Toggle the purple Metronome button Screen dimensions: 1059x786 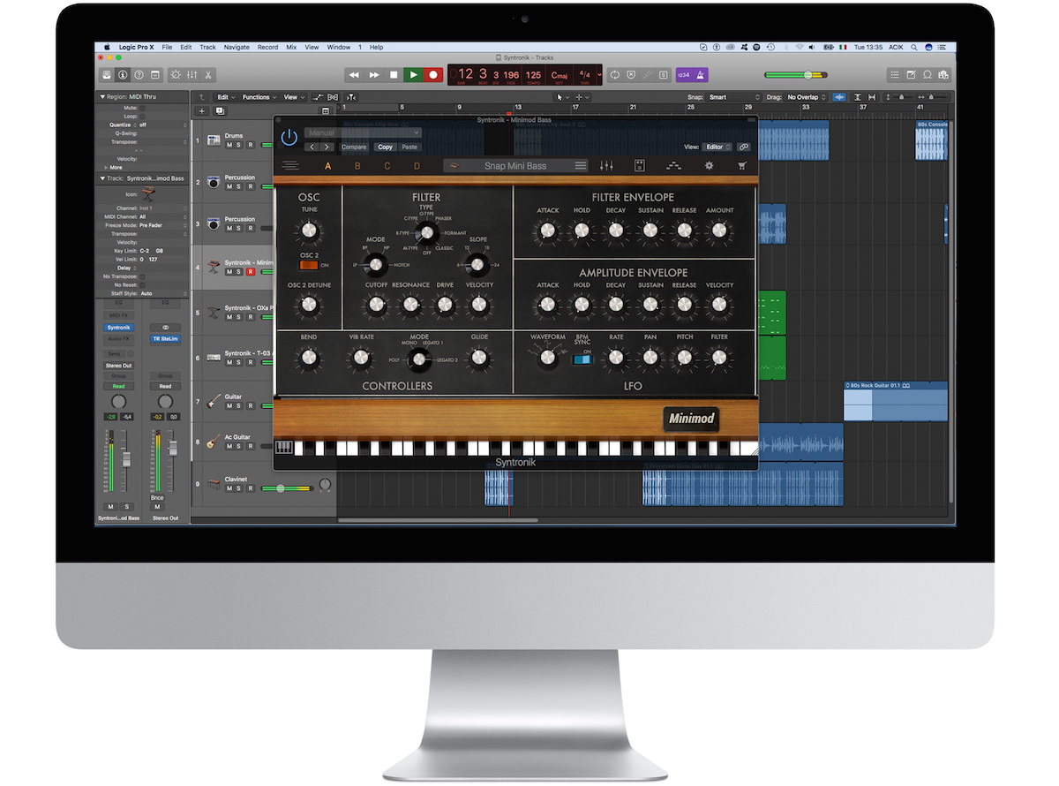[700, 75]
